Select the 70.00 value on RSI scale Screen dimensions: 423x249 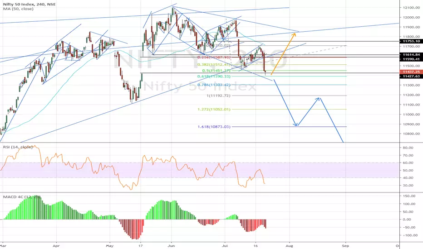point(408,155)
